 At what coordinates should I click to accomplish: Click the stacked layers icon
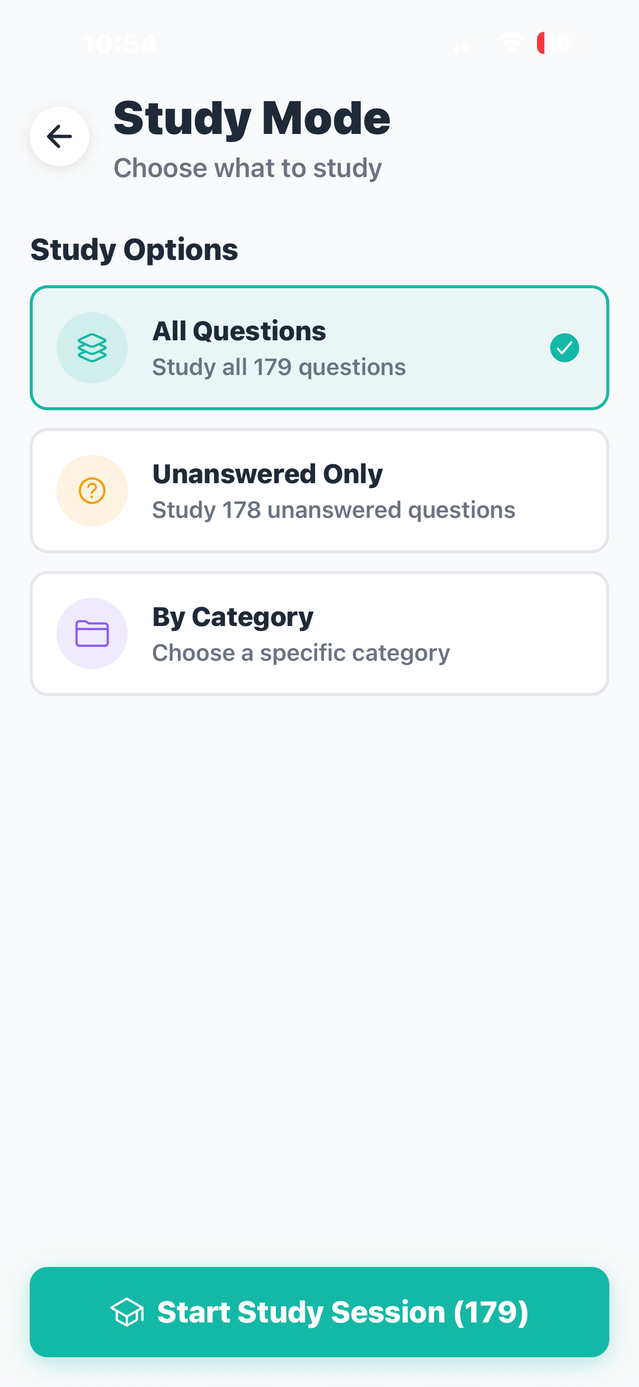pyautogui.click(x=92, y=348)
